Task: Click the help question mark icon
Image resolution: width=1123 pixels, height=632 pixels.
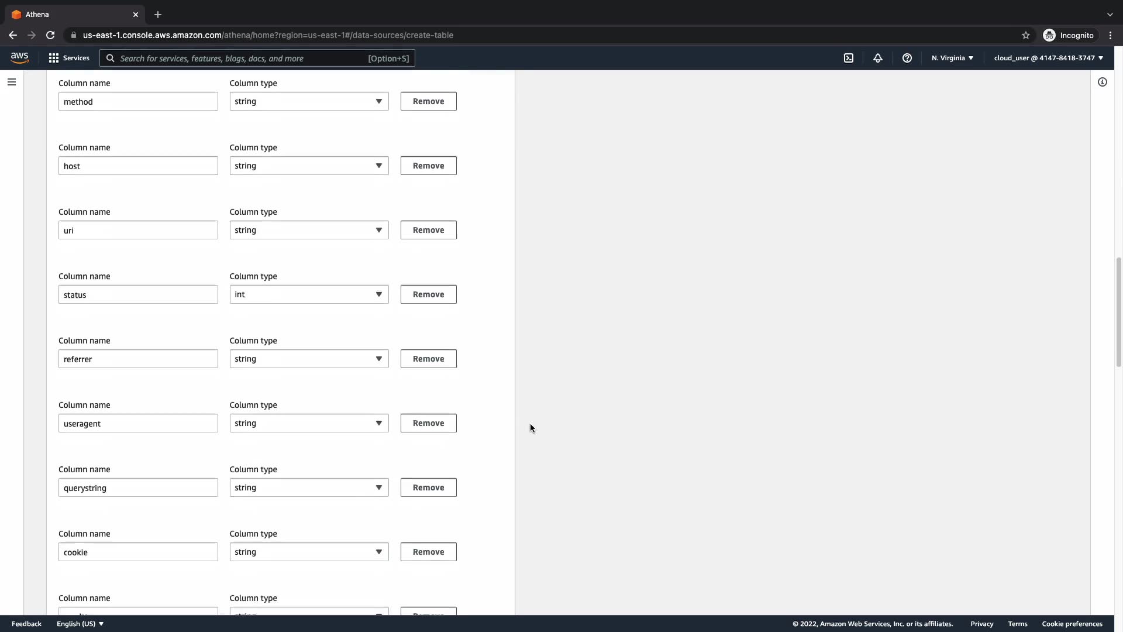Action: click(x=907, y=58)
